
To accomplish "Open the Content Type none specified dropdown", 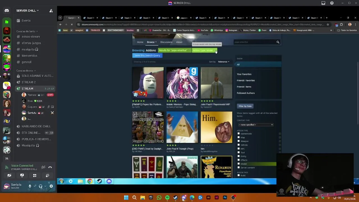I will 256,125.
